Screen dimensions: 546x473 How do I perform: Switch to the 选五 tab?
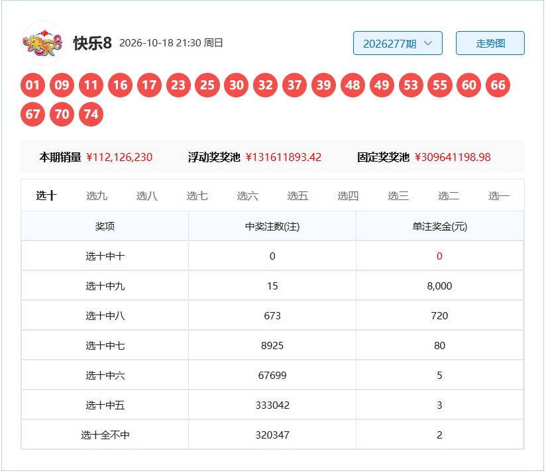298,195
